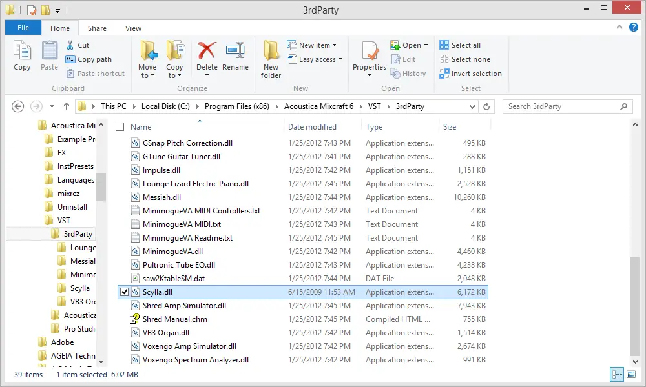Image resolution: width=646 pixels, height=387 pixels.
Task: Open address bar history dropdown
Action: 473,106
